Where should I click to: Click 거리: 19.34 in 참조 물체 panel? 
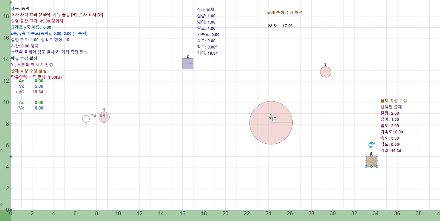[207, 53]
